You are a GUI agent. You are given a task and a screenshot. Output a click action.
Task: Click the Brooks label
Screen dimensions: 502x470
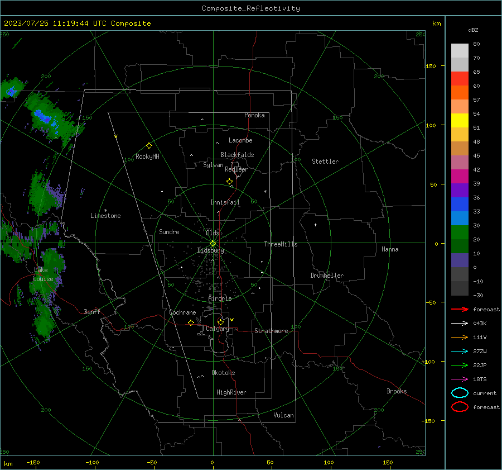(397, 391)
